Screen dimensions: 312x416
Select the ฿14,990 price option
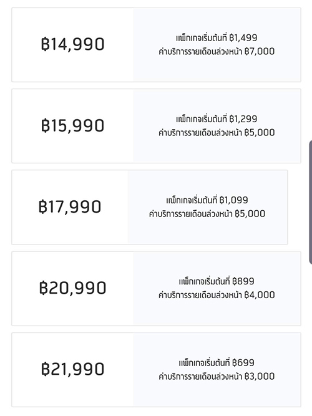tap(156, 45)
